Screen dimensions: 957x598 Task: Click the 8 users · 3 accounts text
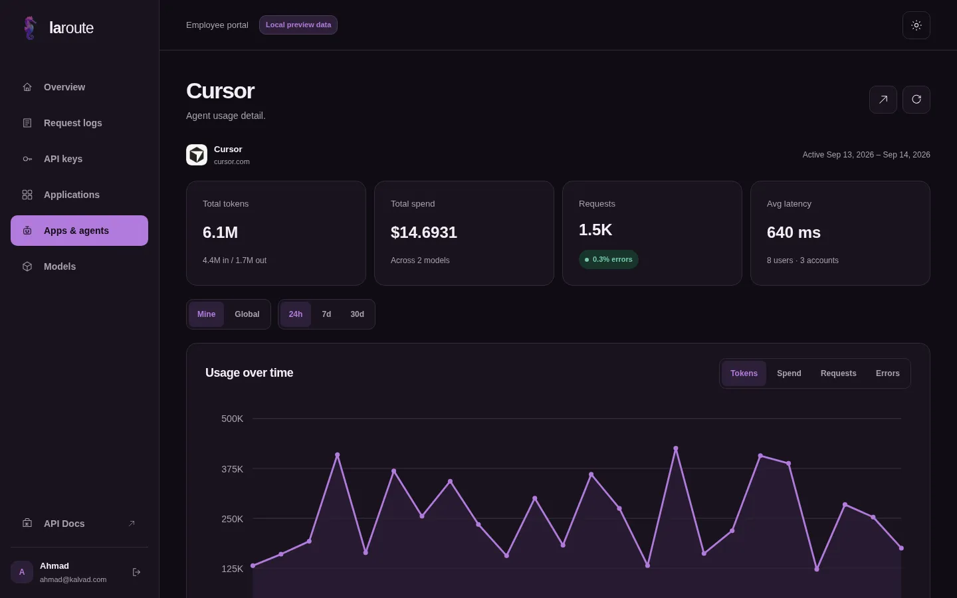pos(803,260)
